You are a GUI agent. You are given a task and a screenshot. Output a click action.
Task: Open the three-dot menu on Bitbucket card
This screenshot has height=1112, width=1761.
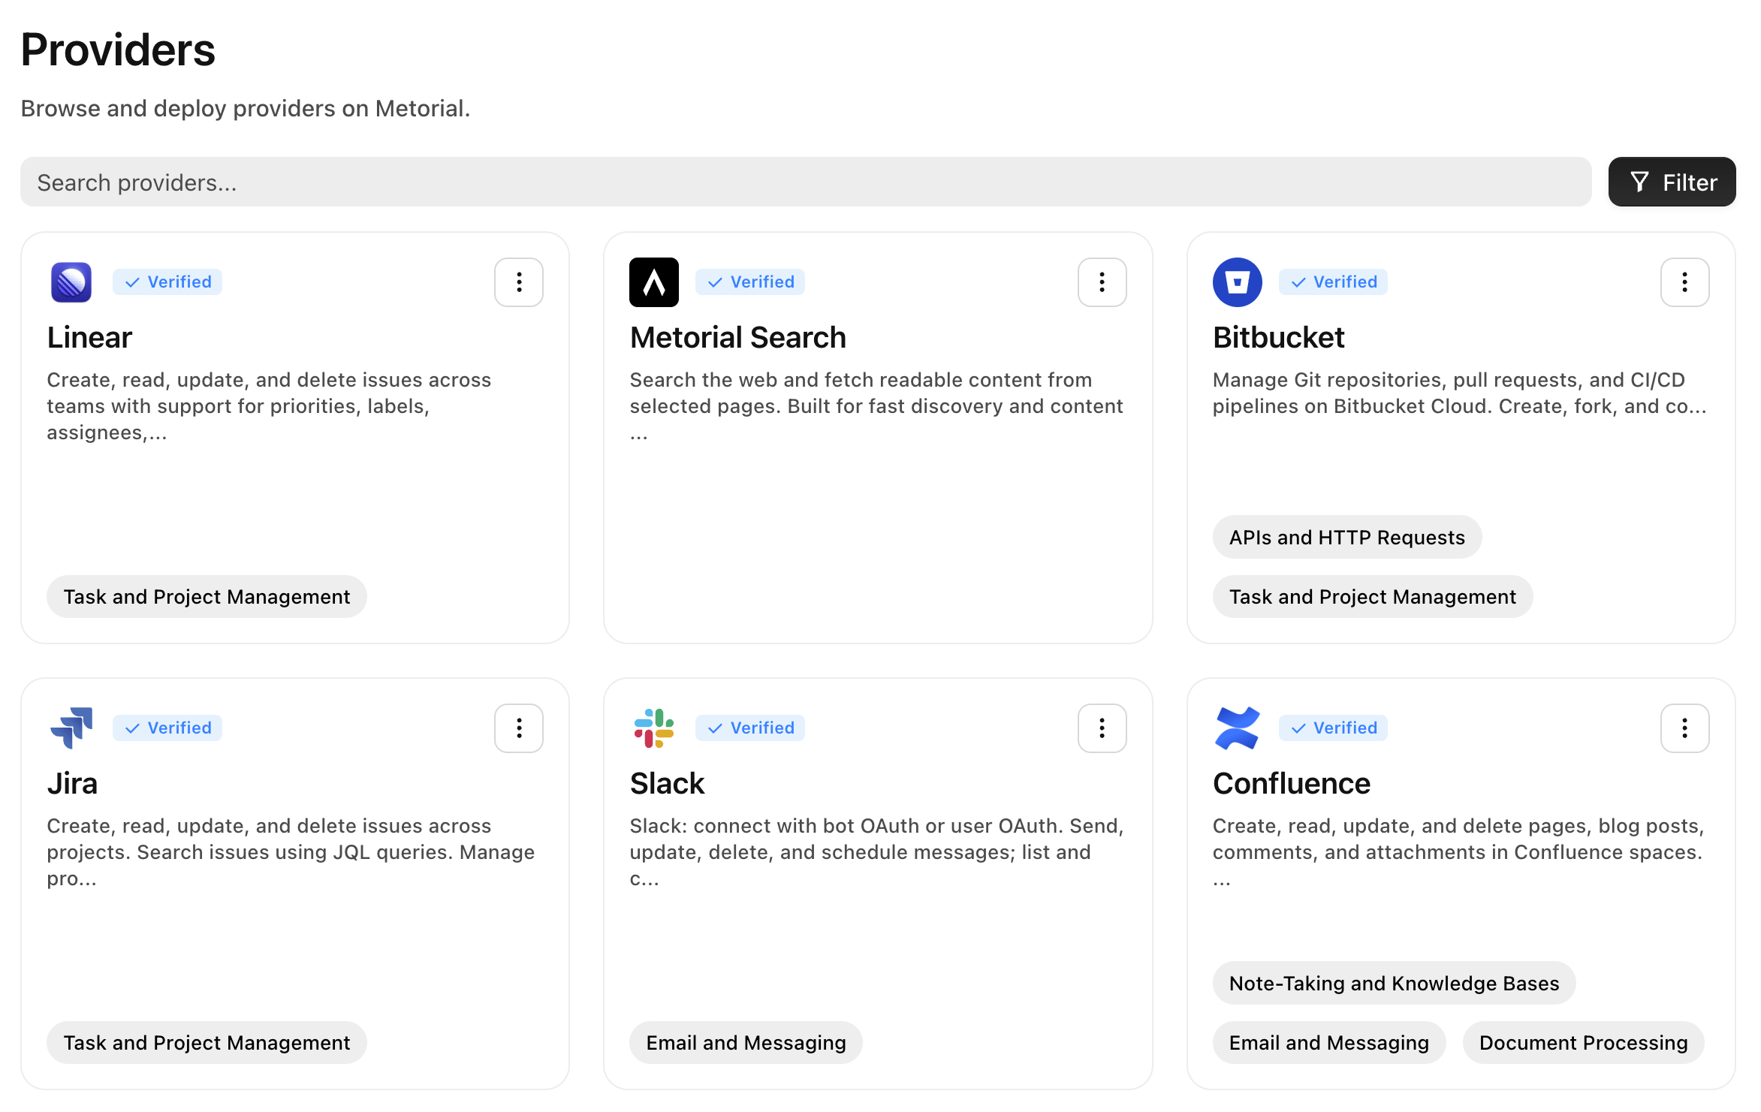(x=1684, y=282)
